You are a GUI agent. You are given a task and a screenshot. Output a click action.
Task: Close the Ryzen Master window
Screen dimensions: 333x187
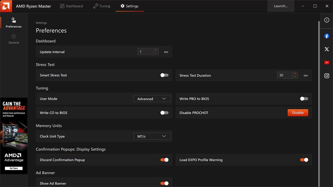(x=327, y=6)
